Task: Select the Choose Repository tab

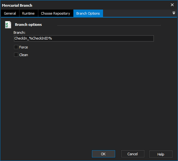Action: (56, 13)
